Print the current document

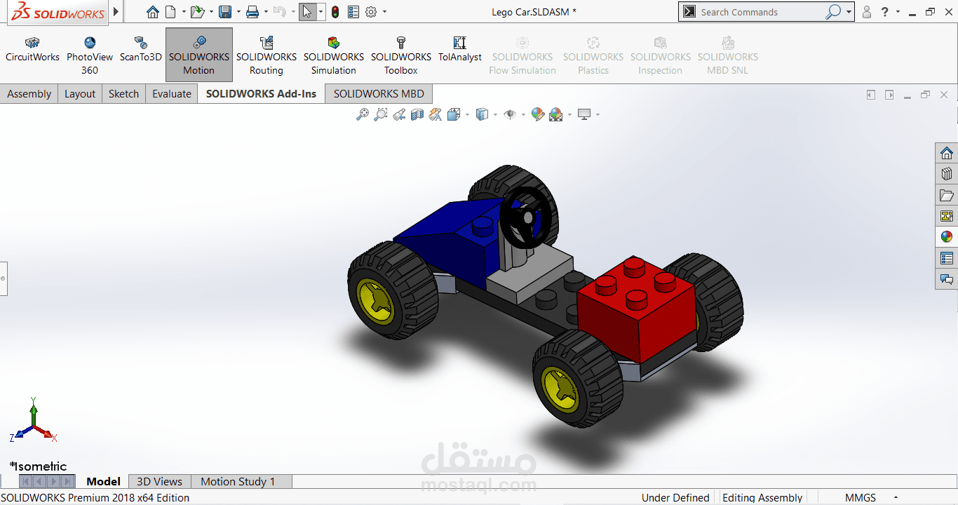click(x=252, y=12)
